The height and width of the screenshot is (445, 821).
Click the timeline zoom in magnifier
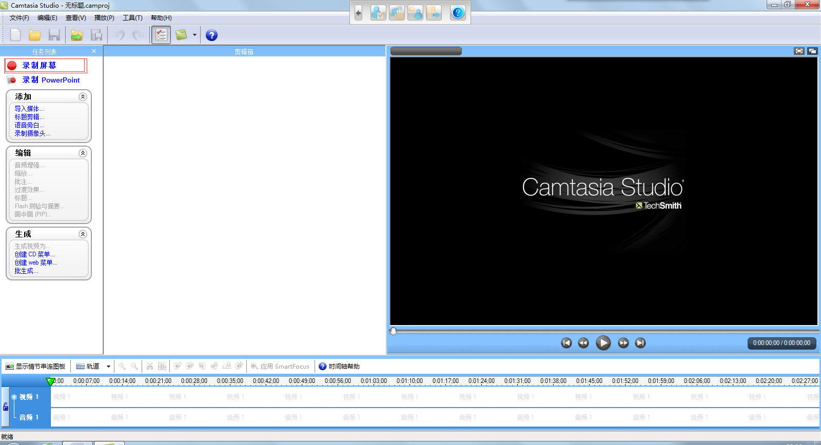point(122,366)
